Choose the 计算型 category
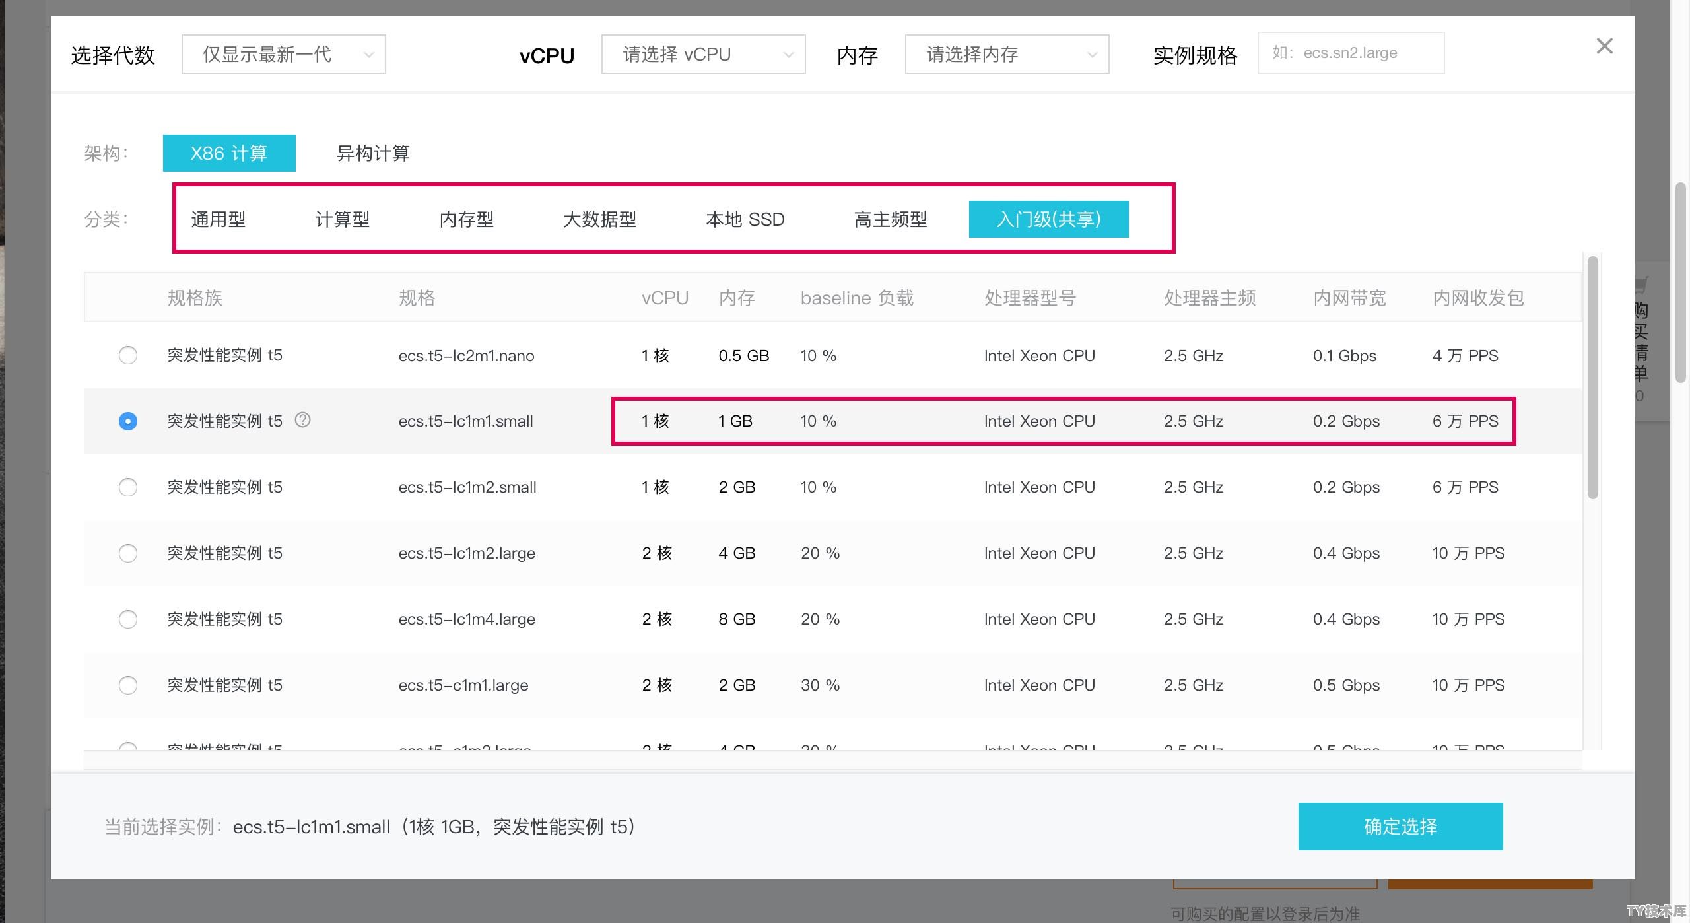 [x=343, y=219]
